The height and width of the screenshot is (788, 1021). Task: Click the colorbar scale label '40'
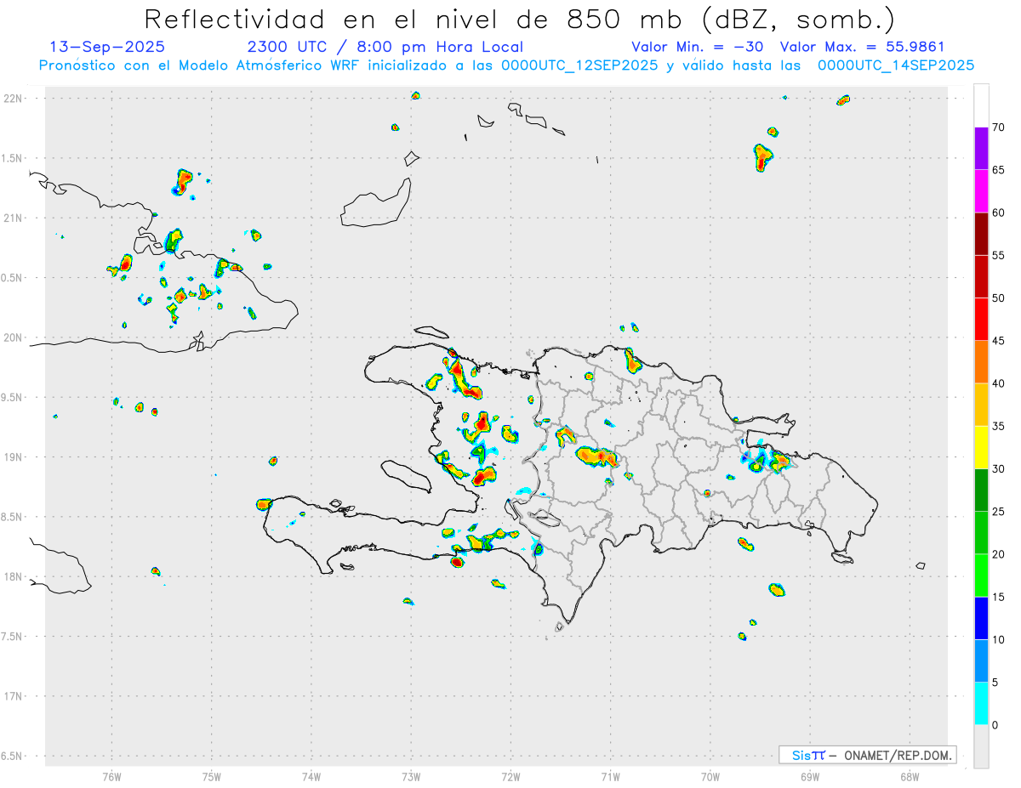tap(998, 383)
